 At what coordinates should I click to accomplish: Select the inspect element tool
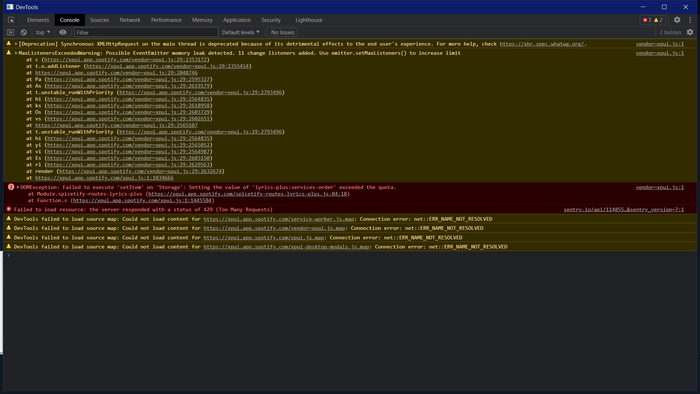11,20
